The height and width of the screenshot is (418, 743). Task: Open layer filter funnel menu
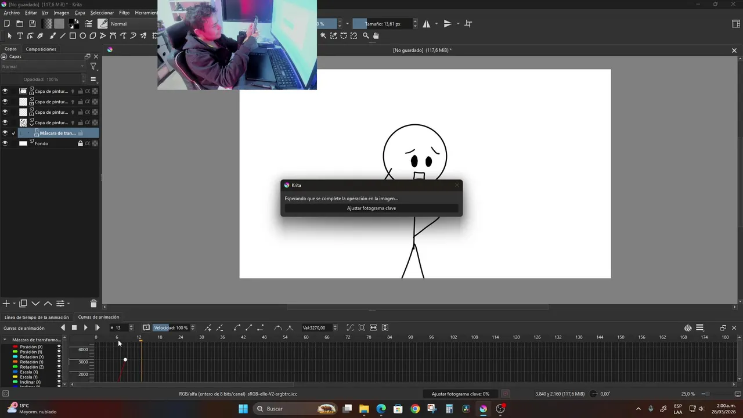[93, 67]
